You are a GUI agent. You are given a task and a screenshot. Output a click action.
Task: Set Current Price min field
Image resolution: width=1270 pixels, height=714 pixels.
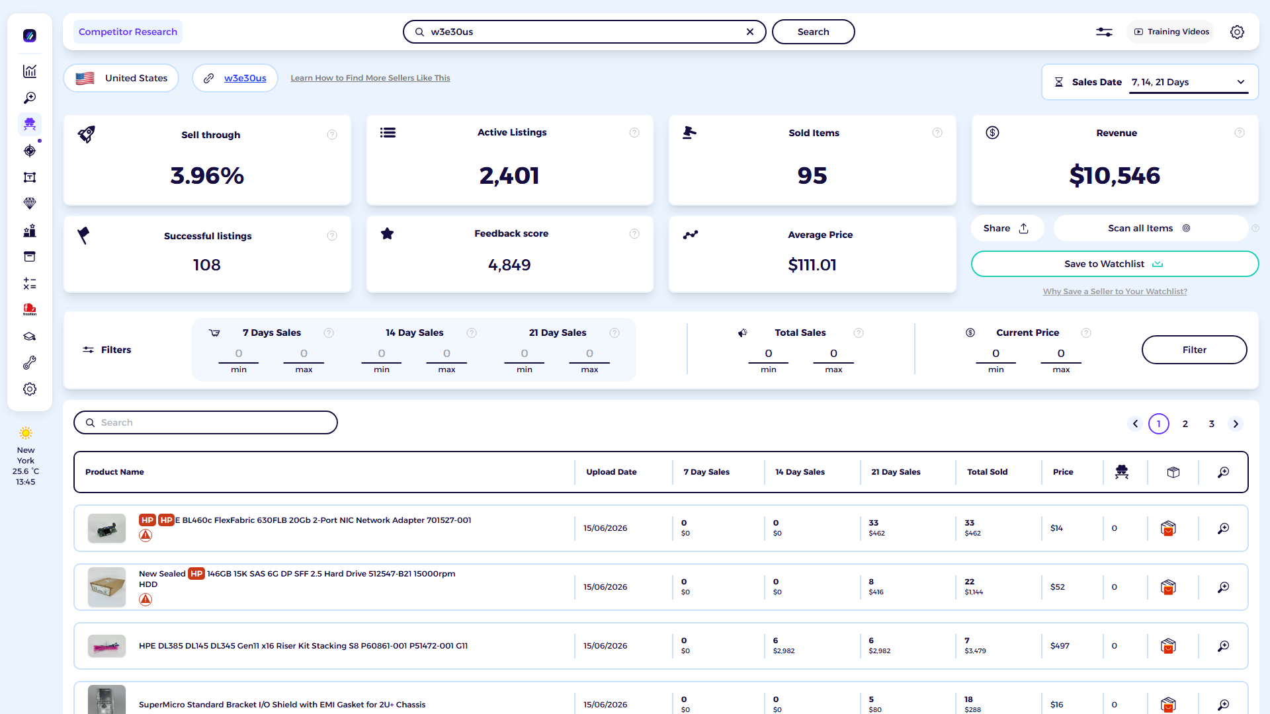995,354
